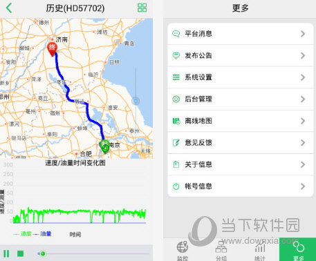Switch to the 监控 tab
Image resolution: width=316 pixels, height=261 pixels.
(183, 251)
